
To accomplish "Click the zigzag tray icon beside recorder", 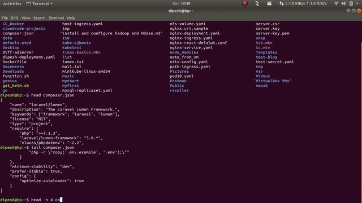I will click(x=257, y=3).
